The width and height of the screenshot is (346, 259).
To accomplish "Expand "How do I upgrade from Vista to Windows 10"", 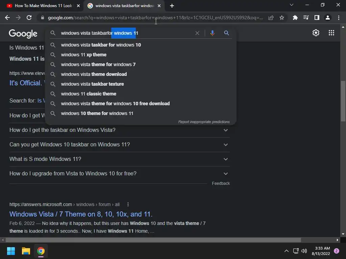I will point(119,174).
